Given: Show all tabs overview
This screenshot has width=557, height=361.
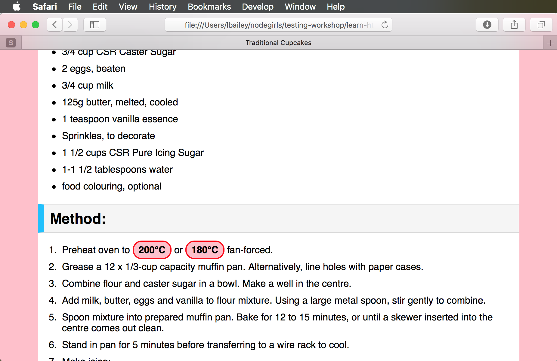Looking at the screenshot, I should pos(541,25).
